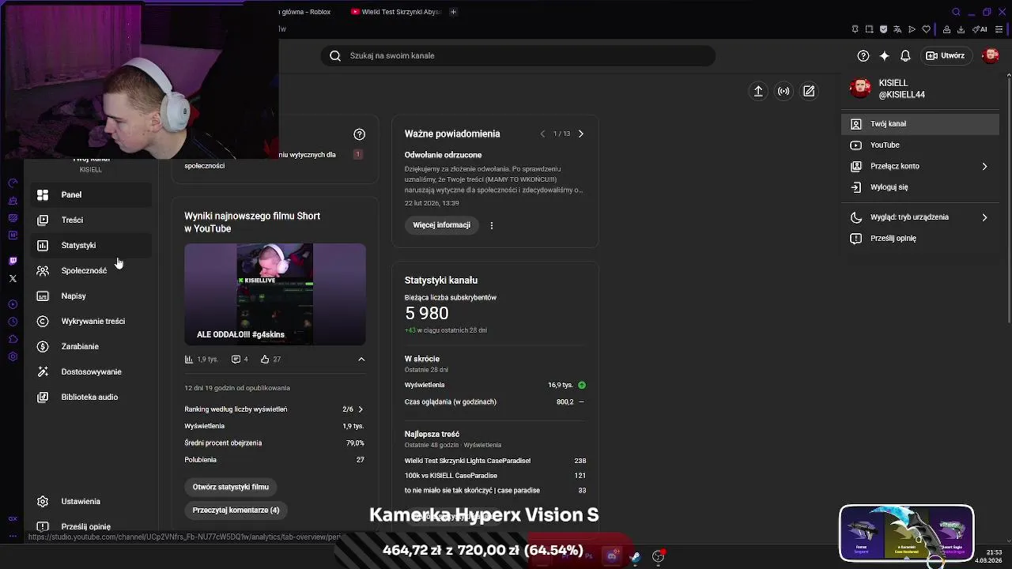Select Prześlij opinię in account menu

(921, 239)
